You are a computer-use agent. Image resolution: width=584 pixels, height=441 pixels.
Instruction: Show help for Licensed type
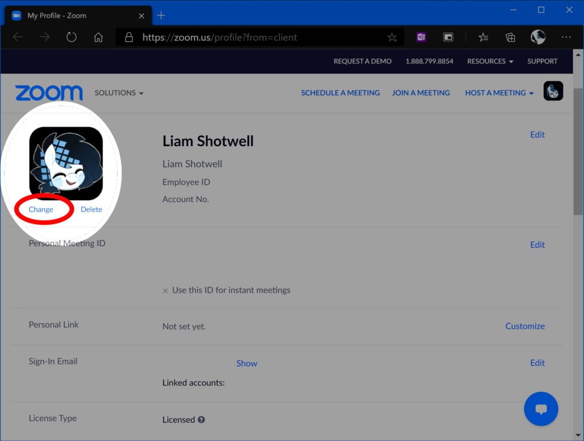[x=201, y=420]
